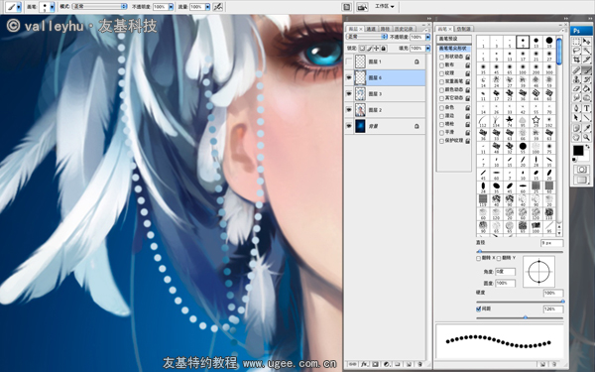Select the Crop tool in toolbox
Image resolution: width=595 pixels, height=372 pixels.
click(x=576, y=60)
